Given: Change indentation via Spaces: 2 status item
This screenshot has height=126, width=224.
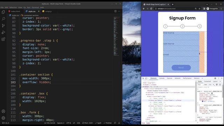Looking at the screenshot, I should [61, 123].
